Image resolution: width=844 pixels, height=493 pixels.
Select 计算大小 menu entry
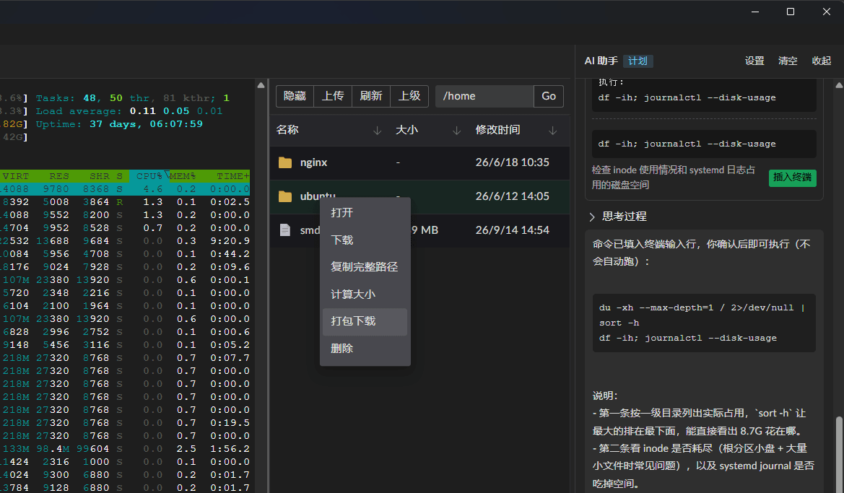(x=365, y=295)
